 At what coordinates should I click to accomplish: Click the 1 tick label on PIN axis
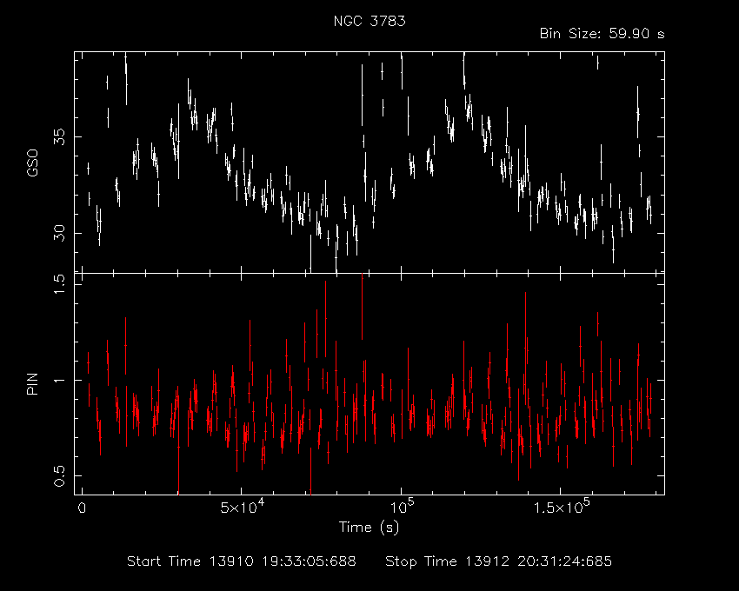pos(59,380)
